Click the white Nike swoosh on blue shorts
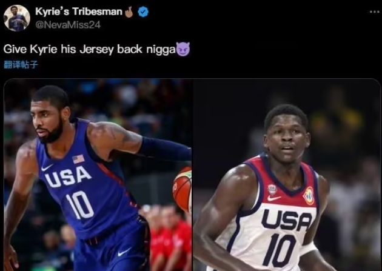 point(124,252)
